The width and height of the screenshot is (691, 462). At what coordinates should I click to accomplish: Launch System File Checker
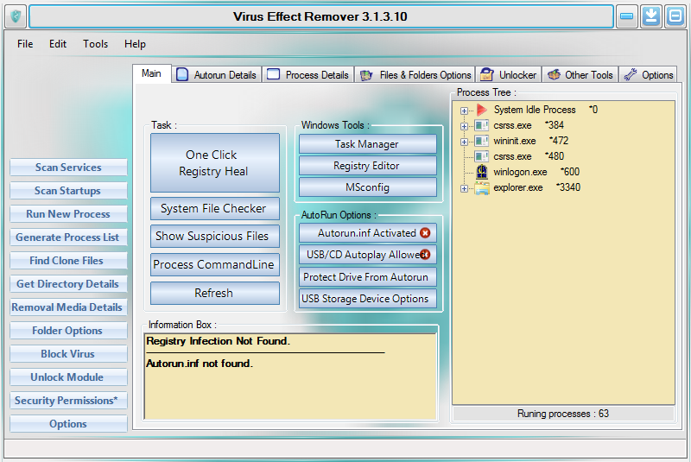click(x=215, y=208)
